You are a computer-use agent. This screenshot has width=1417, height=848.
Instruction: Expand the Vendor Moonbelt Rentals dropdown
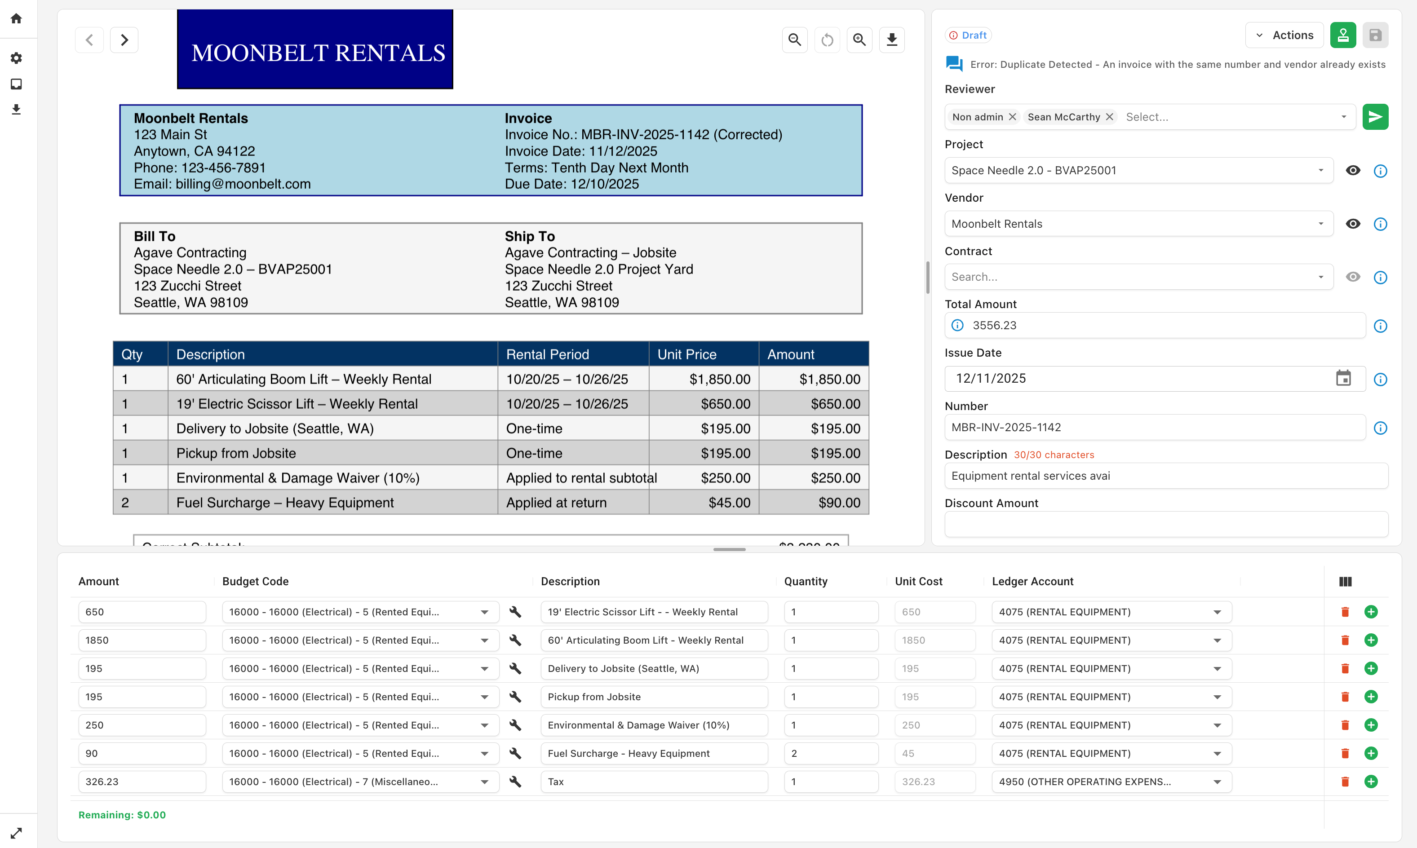click(1321, 224)
